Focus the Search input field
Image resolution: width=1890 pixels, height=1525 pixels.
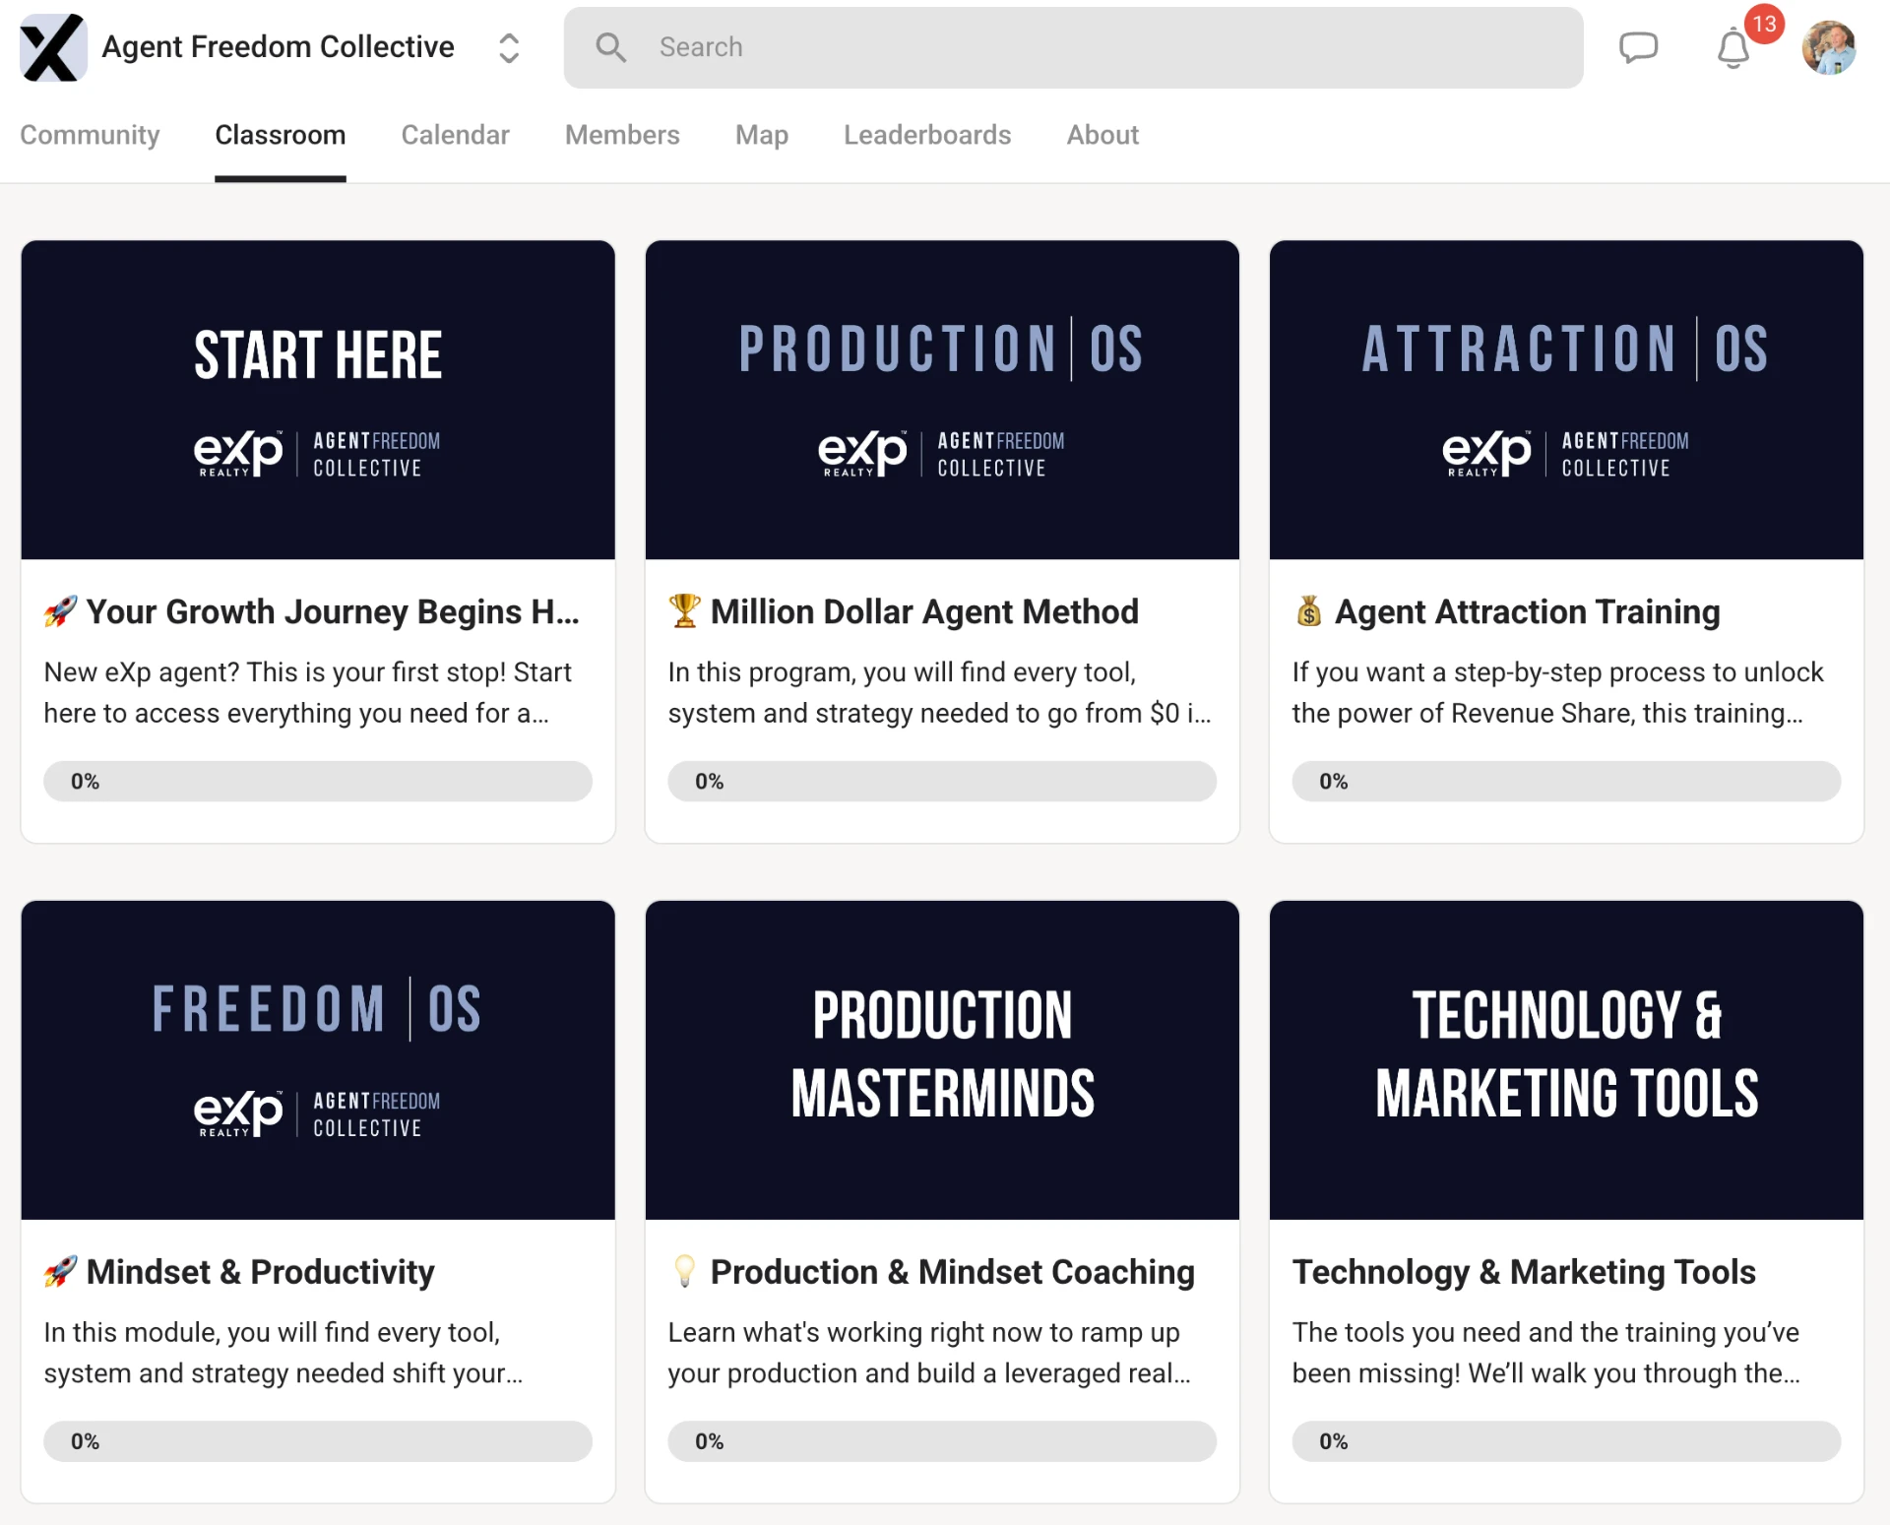[1073, 47]
